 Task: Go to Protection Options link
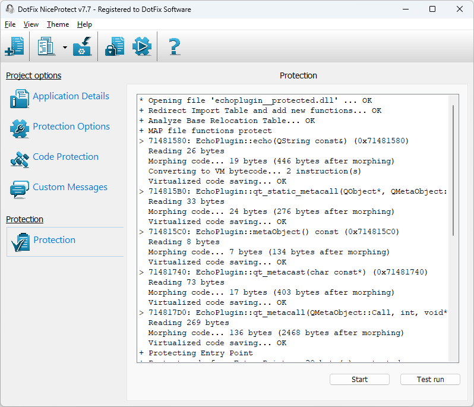(x=71, y=127)
